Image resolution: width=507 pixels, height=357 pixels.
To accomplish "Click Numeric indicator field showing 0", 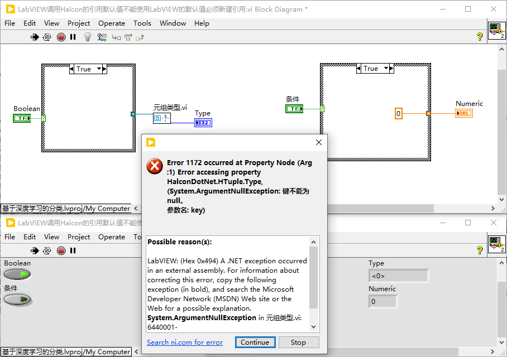I will [383, 301].
